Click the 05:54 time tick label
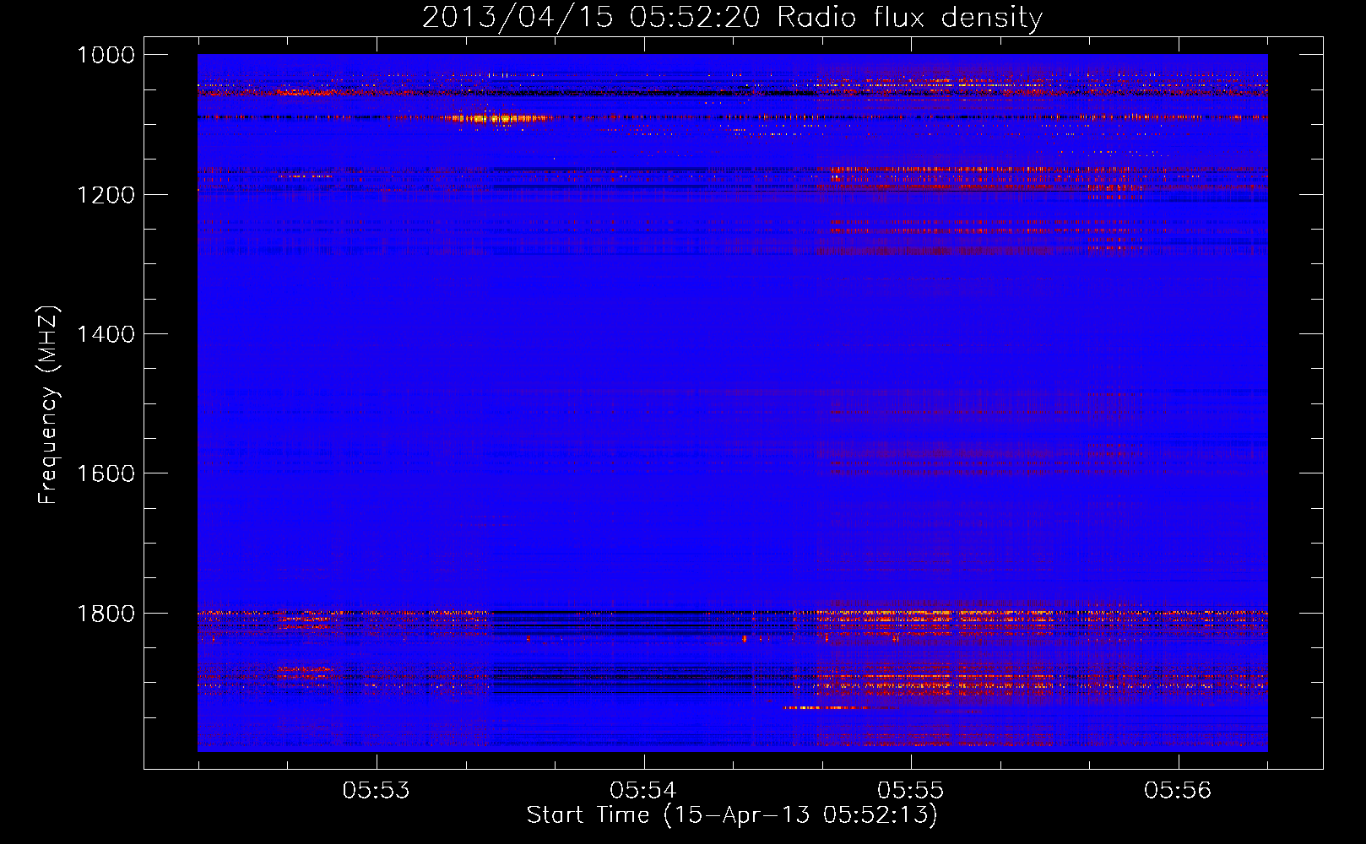Viewport: 1366px width, 844px height. pos(643,790)
